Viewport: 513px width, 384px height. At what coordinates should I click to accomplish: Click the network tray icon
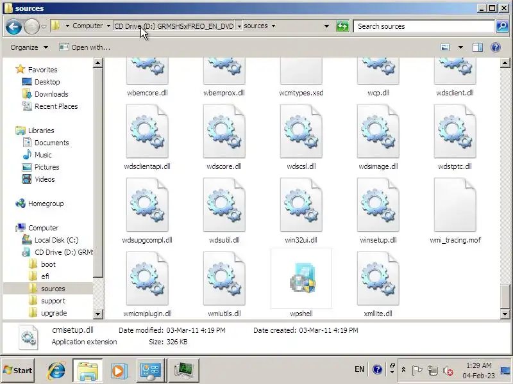click(x=432, y=370)
